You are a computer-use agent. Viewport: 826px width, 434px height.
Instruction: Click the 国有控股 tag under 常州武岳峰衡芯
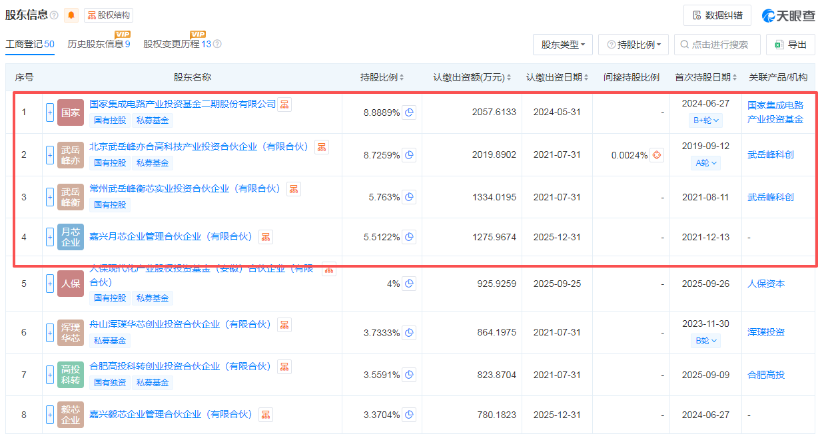110,205
